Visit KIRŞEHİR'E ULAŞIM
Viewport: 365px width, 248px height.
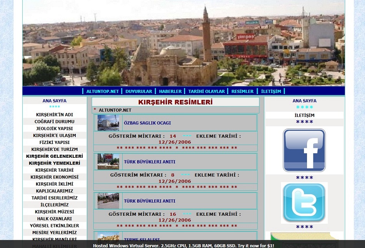point(55,136)
